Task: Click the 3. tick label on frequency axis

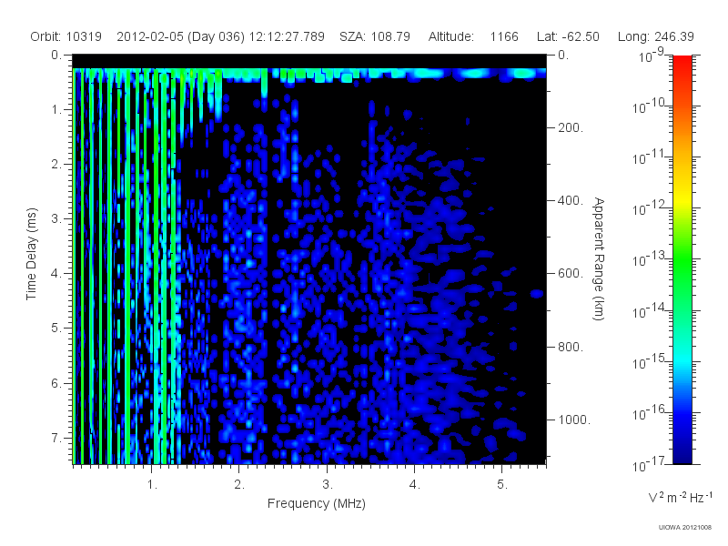Action: 328,485
